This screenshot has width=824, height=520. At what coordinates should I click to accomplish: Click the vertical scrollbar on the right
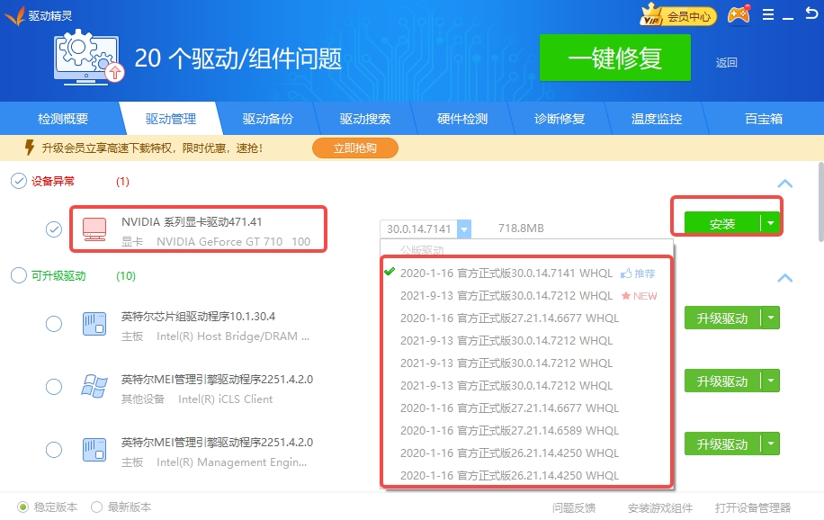(x=820, y=202)
